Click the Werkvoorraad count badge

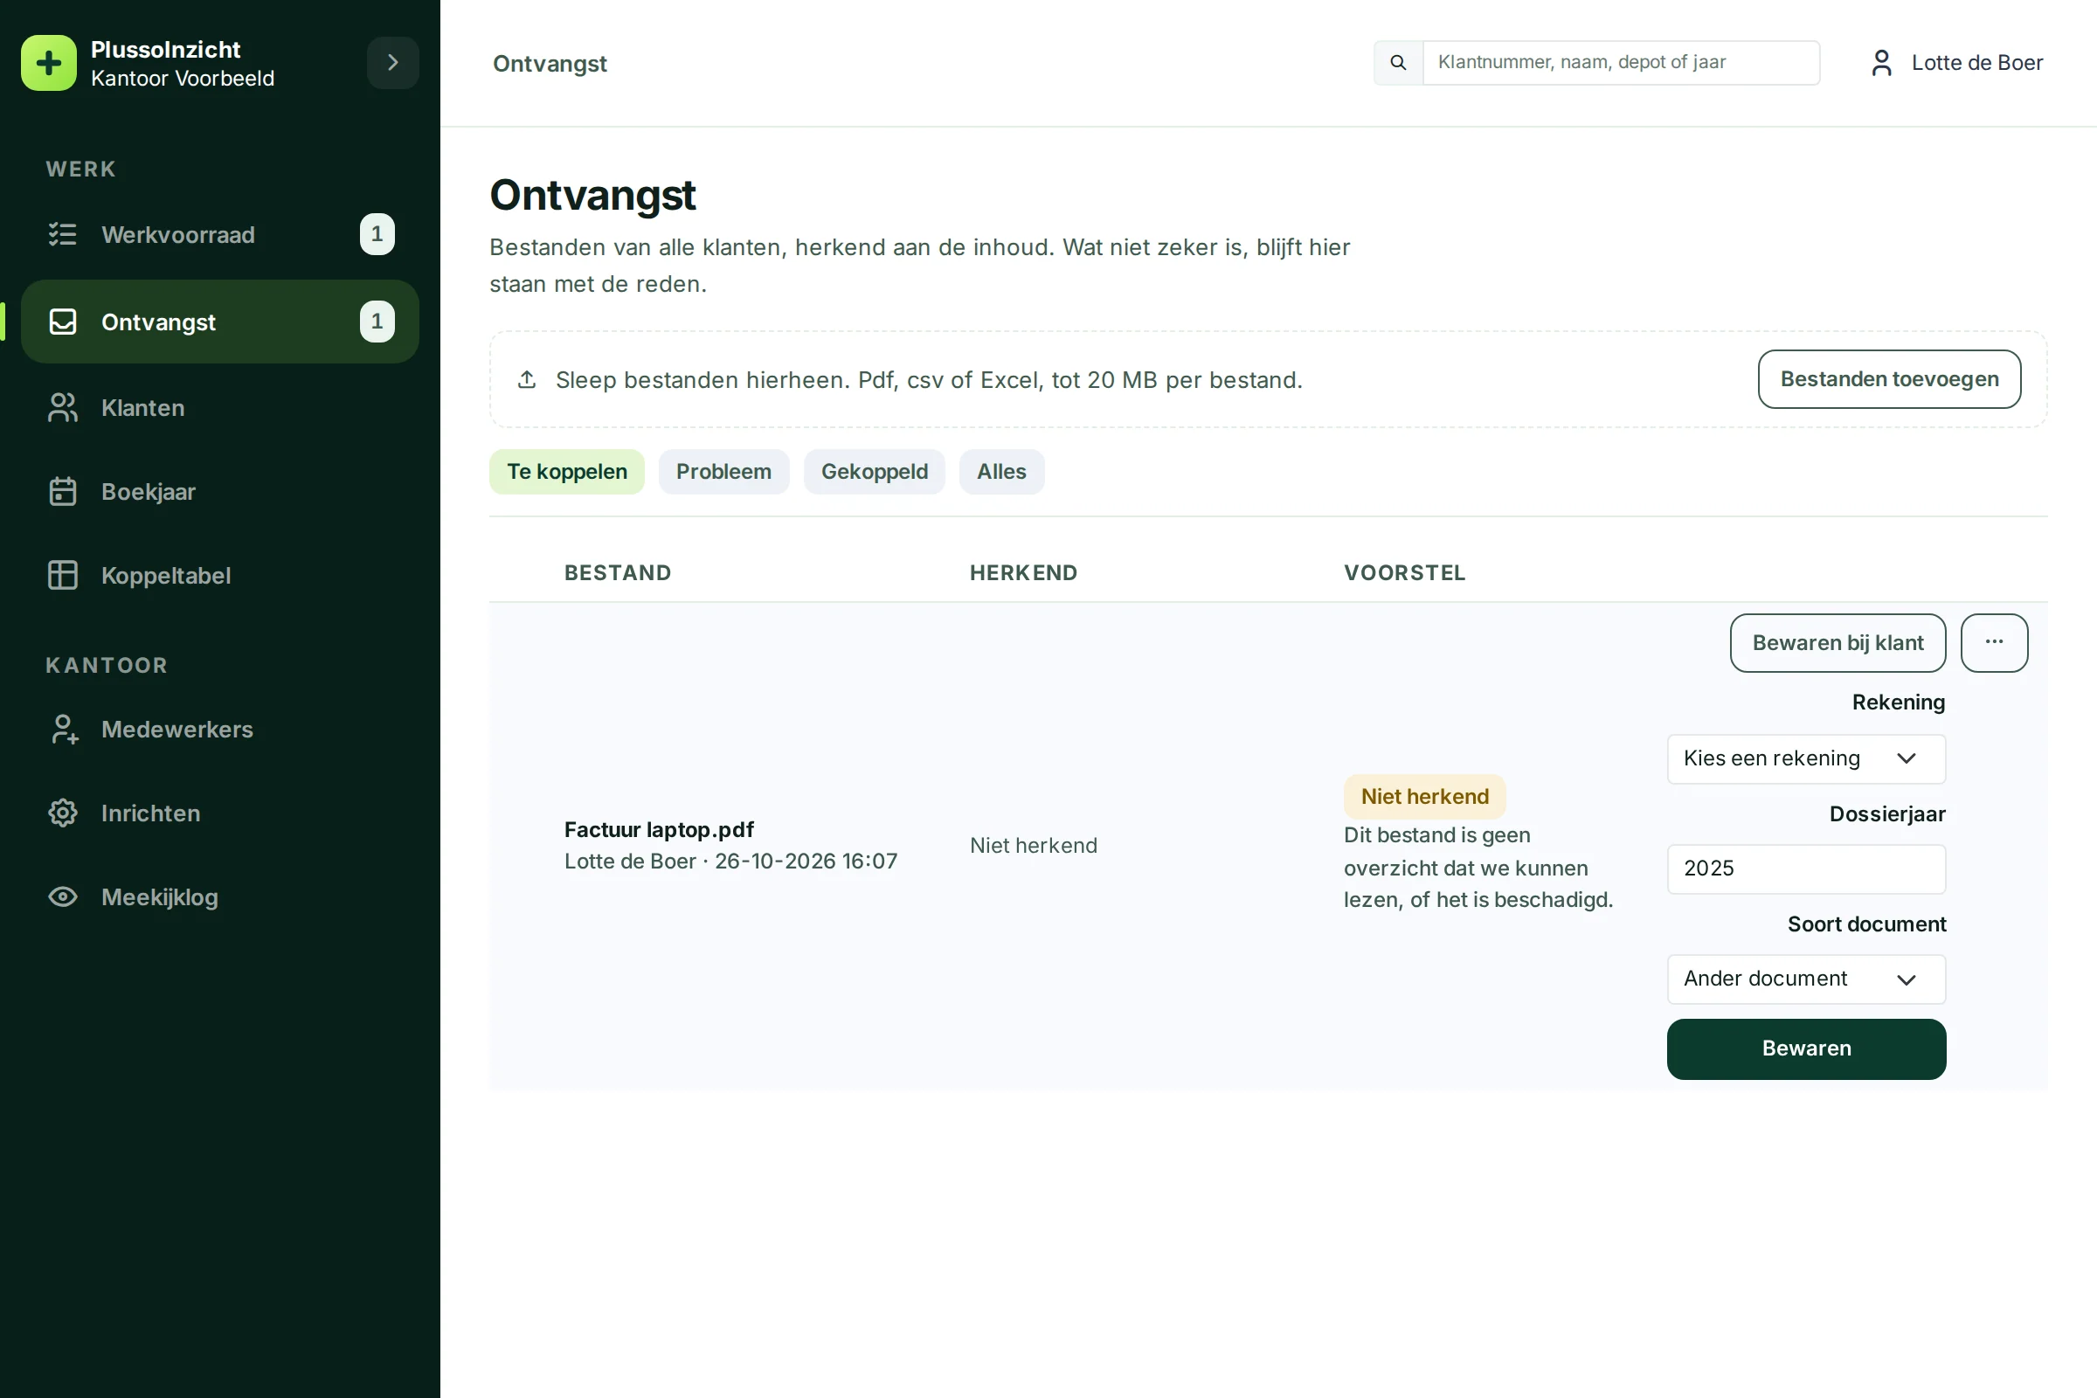point(377,234)
